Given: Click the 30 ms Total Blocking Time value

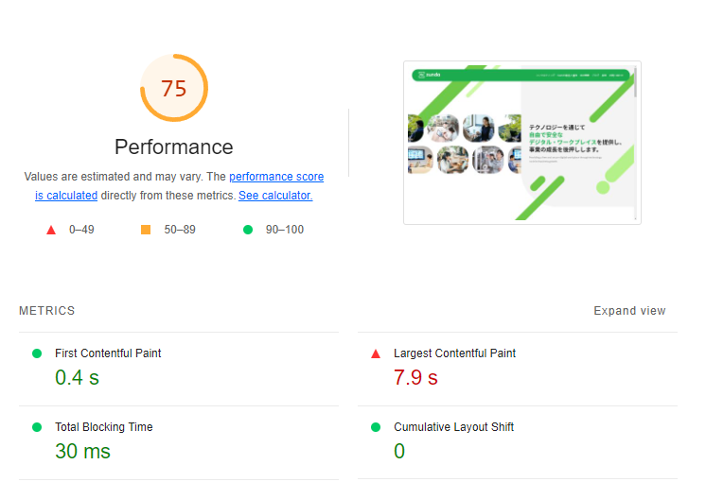Looking at the screenshot, I should click(82, 452).
